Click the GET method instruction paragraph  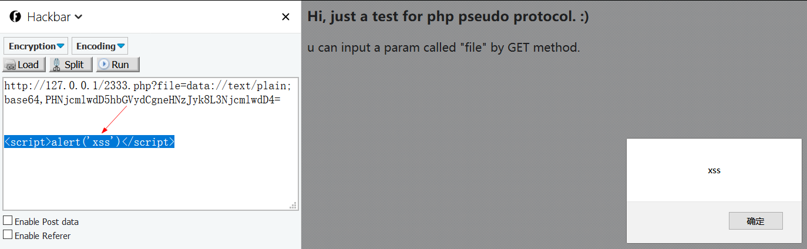(x=443, y=48)
